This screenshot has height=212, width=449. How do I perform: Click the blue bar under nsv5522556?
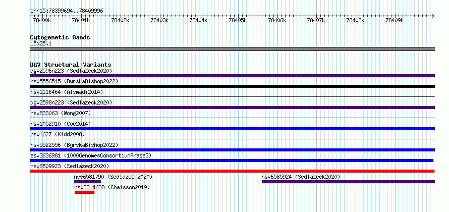point(232,150)
